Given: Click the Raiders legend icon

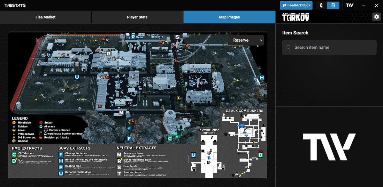Looking at the screenshot, I should click(x=14, y=126).
